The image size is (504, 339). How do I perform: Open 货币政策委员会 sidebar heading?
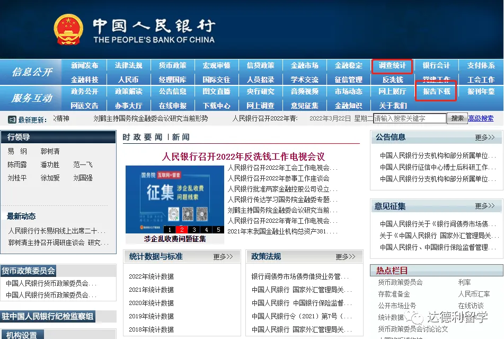pos(28,271)
